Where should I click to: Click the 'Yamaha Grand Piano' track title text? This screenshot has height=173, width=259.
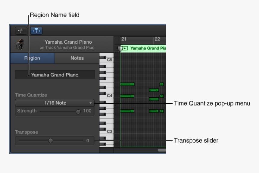coord(68,42)
